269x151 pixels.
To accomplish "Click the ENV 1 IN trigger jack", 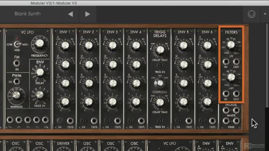I will click(60, 121).
